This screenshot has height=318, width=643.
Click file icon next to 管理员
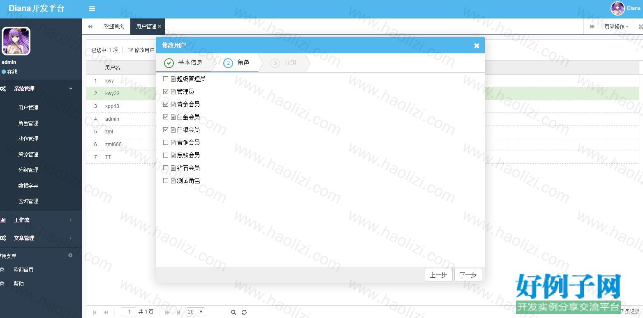coord(173,92)
